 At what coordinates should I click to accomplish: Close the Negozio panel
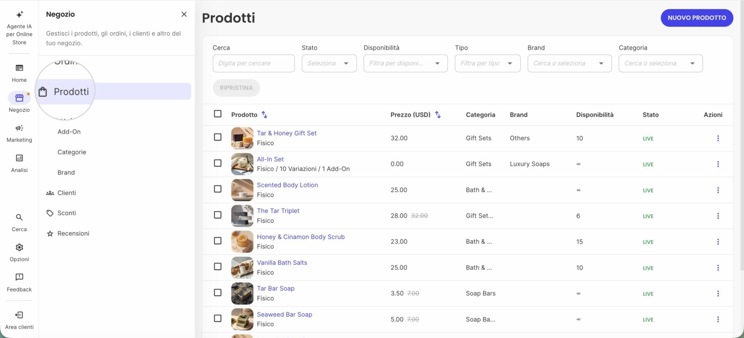pyautogui.click(x=184, y=14)
